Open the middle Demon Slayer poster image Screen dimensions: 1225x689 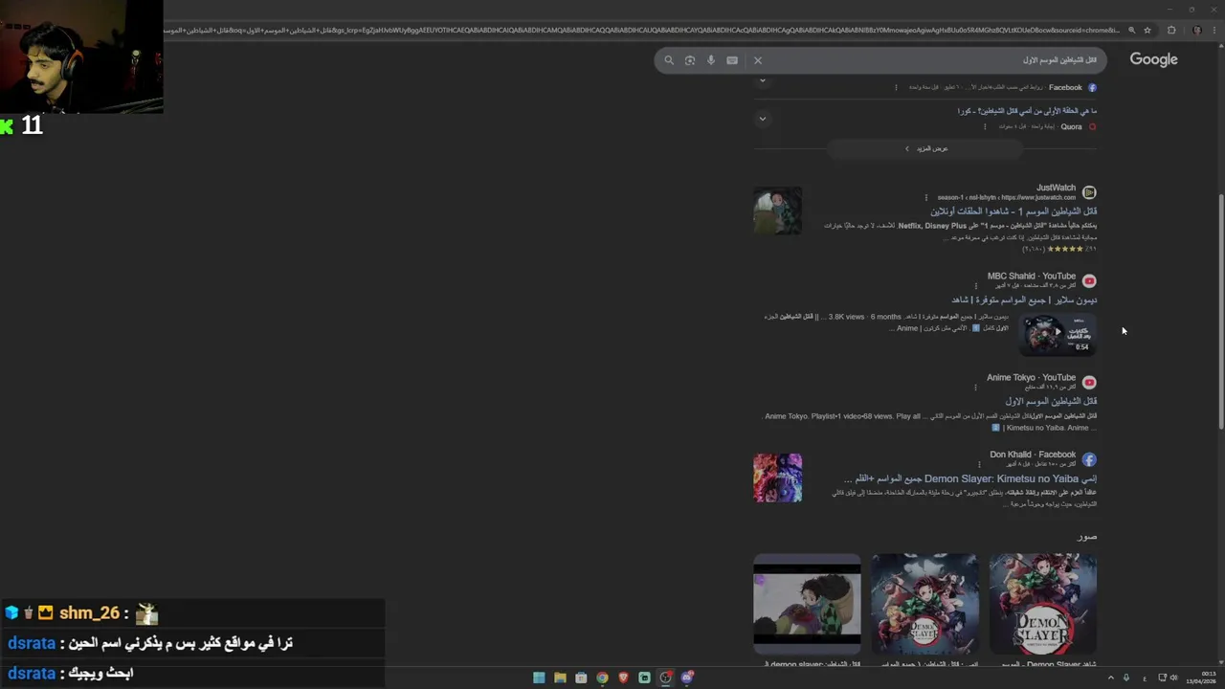coord(924,604)
